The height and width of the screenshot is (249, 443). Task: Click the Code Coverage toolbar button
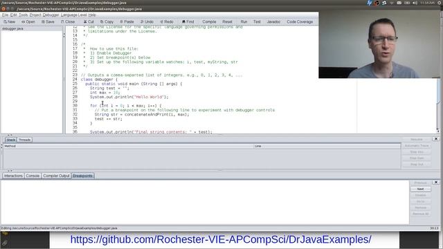coord(300,21)
